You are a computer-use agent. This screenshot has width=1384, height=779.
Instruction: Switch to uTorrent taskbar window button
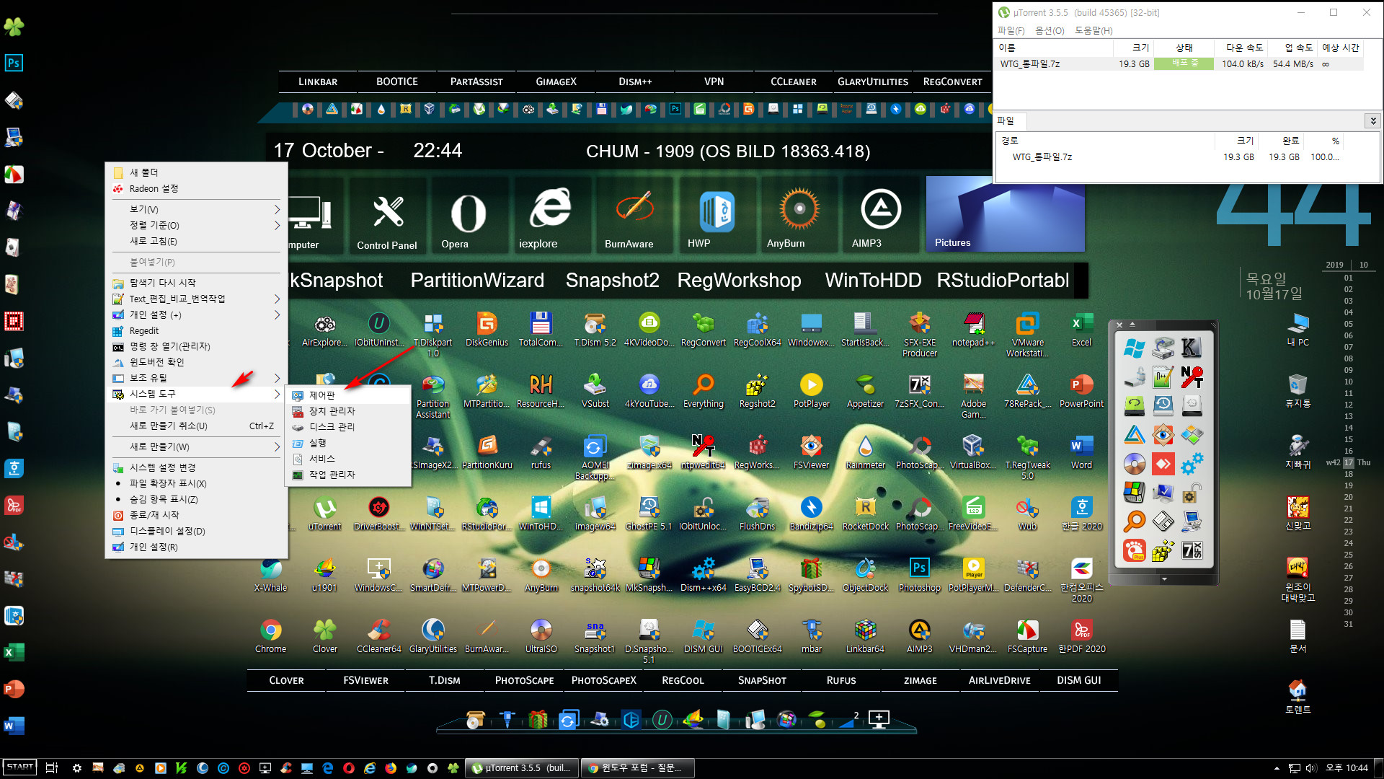pos(522,768)
